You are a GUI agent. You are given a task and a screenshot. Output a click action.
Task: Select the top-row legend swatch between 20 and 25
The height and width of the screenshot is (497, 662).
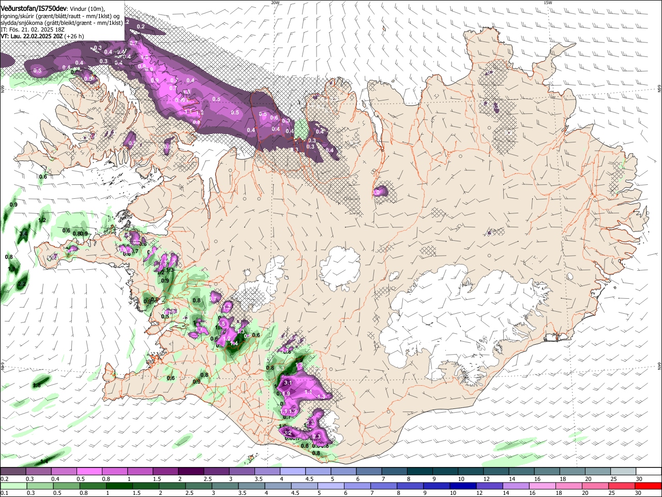coord(598,472)
